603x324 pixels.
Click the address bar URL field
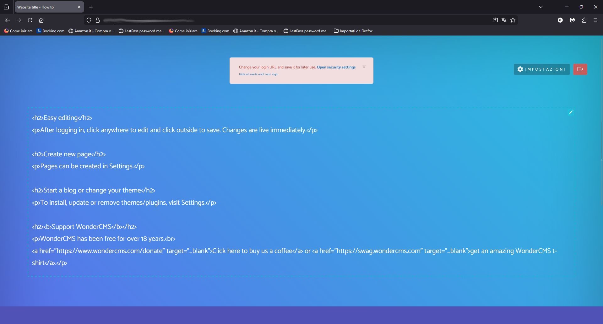click(283, 20)
